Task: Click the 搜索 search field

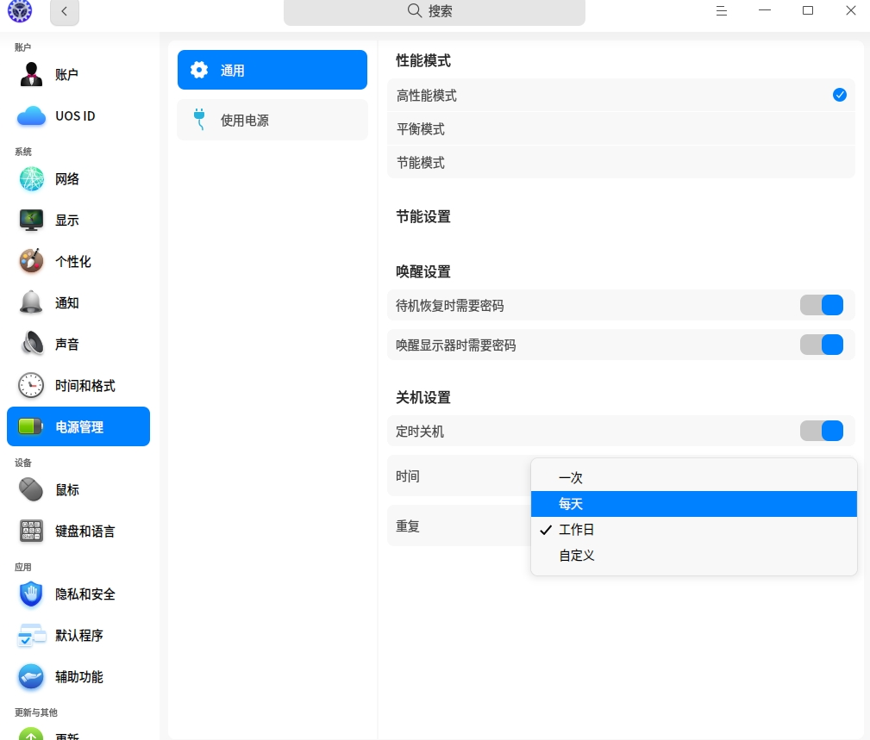Action: tap(435, 12)
